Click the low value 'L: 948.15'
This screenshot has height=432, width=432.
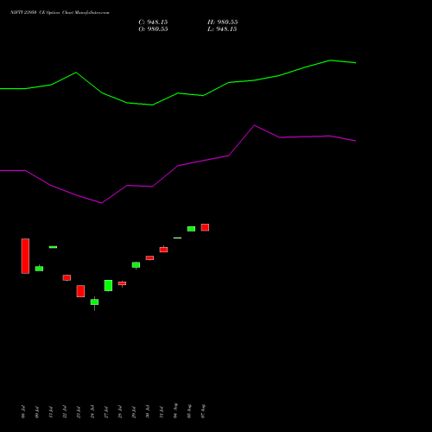(222, 29)
